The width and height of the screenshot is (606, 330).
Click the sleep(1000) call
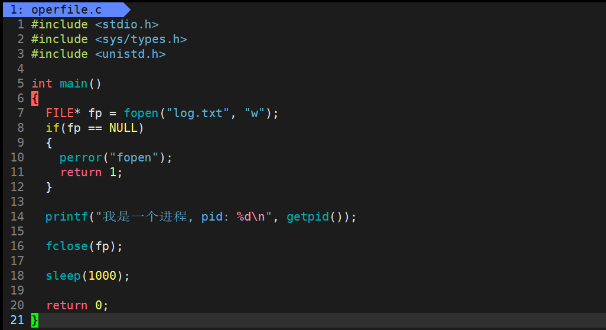pyautogui.click(x=87, y=276)
